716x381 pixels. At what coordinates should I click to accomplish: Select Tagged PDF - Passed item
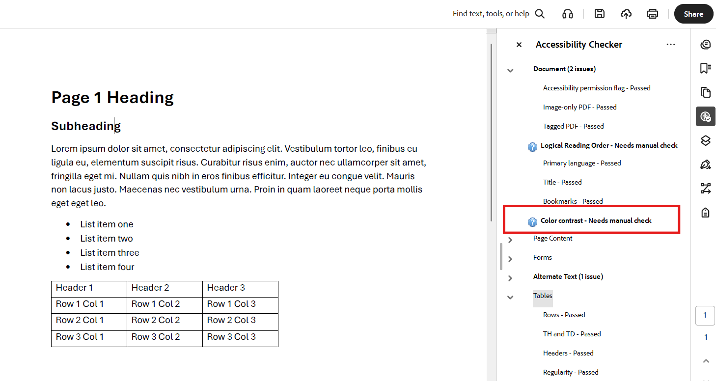click(x=574, y=126)
